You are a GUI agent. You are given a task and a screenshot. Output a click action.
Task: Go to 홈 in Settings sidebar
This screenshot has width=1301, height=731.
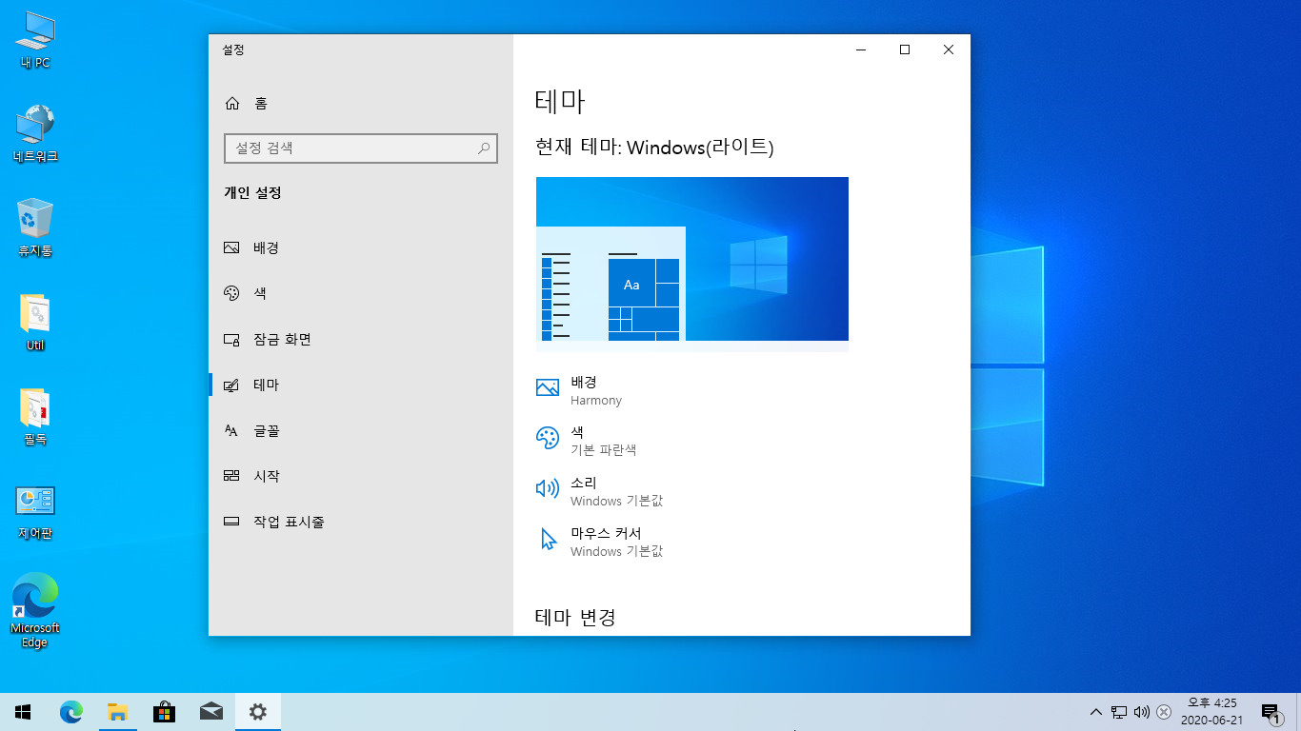coord(361,103)
